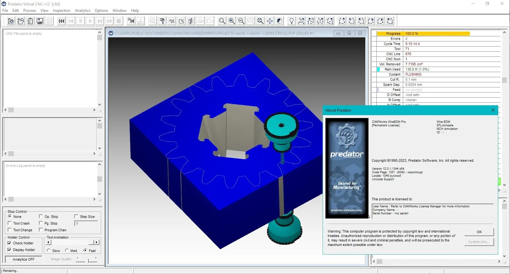Check the Op. Stop checkbox
This screenshot has width=510, height=274.
point(41,216)
